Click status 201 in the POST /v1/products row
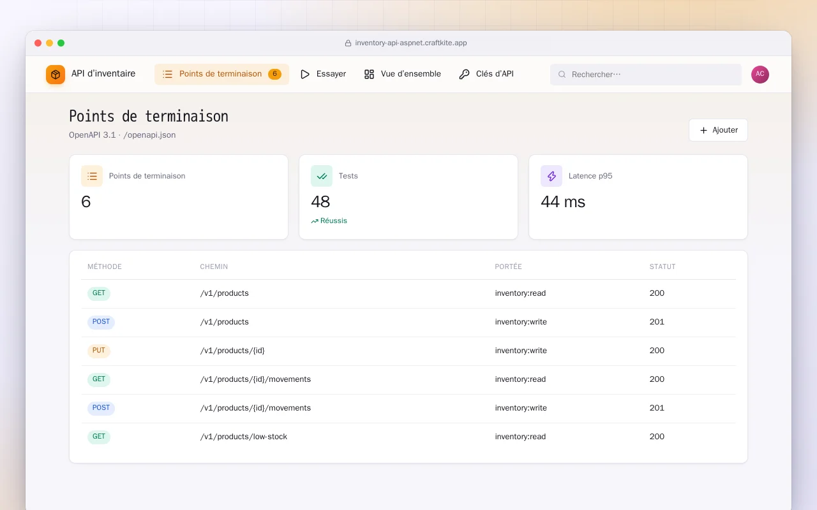The image size is (817, 510). [x=657, y=322]
